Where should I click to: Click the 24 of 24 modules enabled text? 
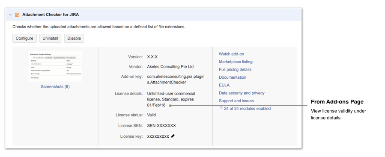coord(247,108)
